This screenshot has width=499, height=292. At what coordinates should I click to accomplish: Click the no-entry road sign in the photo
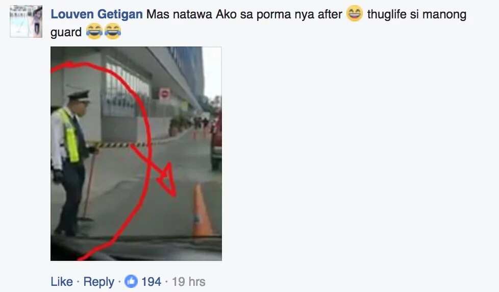[x=164, y=94]
